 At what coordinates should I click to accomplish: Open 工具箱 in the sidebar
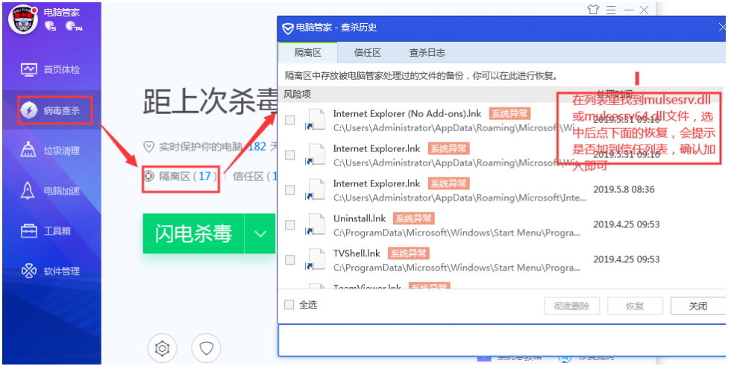tap(46, 231)
